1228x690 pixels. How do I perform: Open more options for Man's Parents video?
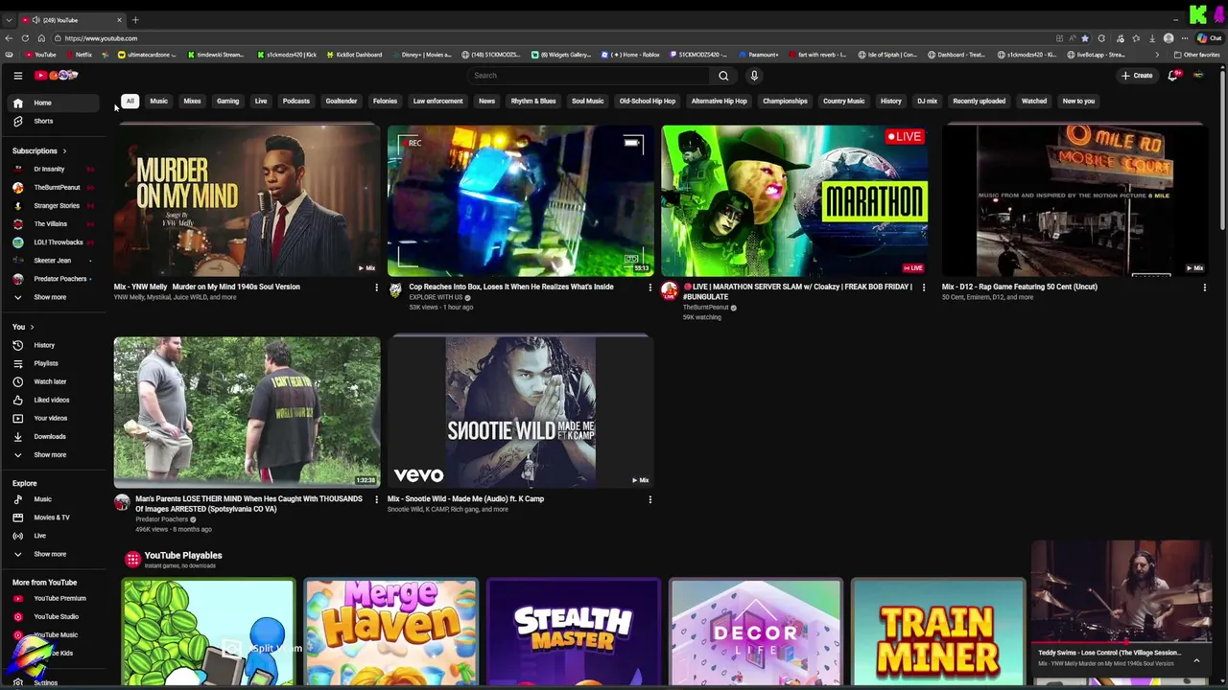coord(376,499)
